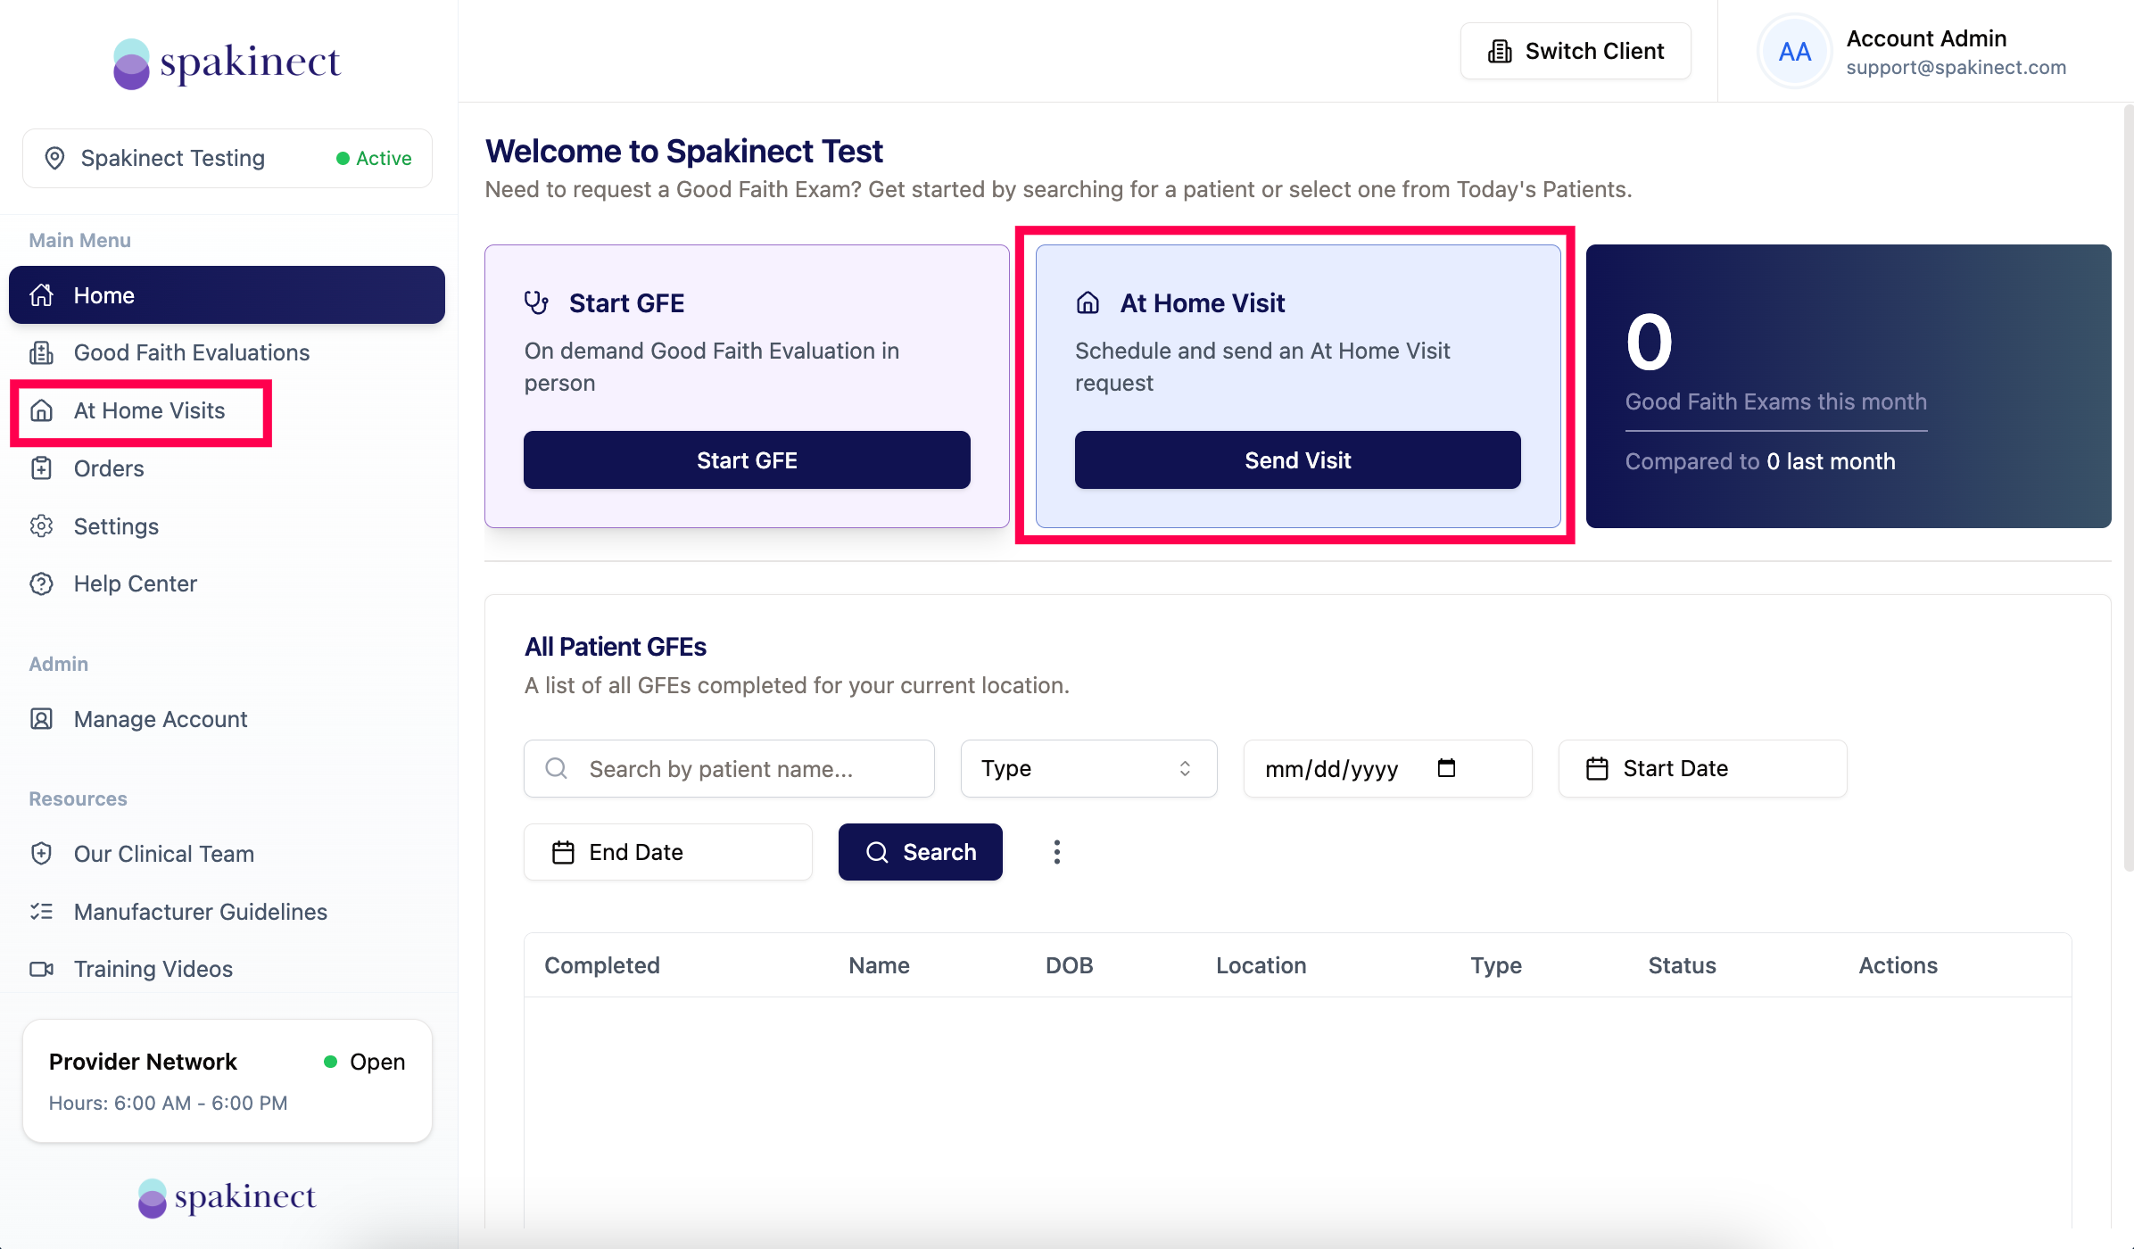Click the Search by patient name field
The image size is (2134, 1249).
729,768
